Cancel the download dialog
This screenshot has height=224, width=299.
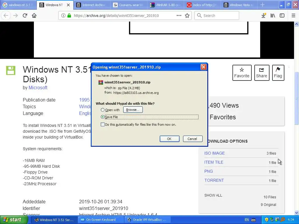click(192, 139)
